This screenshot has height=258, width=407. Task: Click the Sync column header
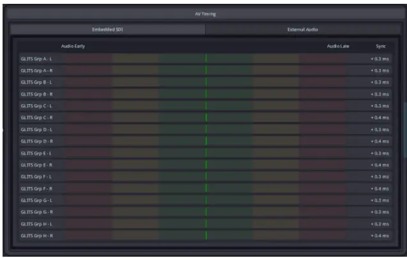(x=381, y=46)
